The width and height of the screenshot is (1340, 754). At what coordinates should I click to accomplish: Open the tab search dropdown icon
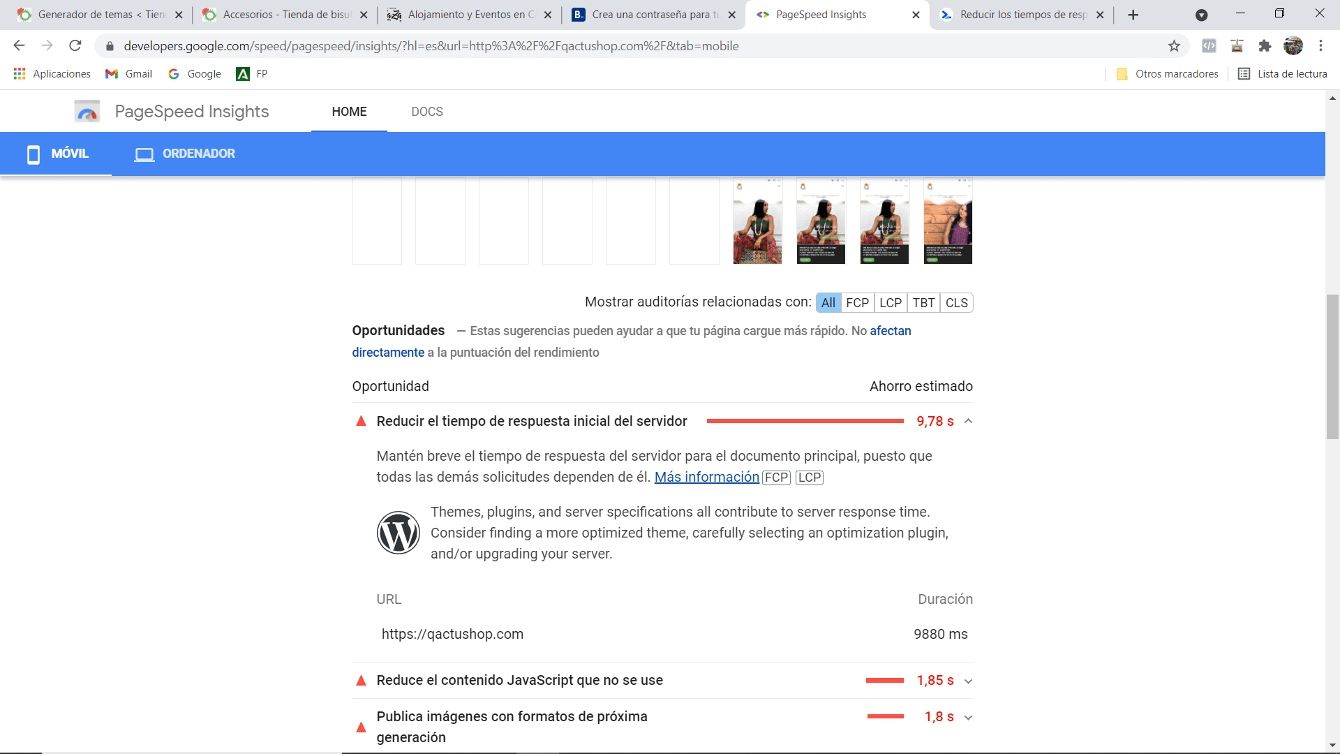[x=1202, y=15]
